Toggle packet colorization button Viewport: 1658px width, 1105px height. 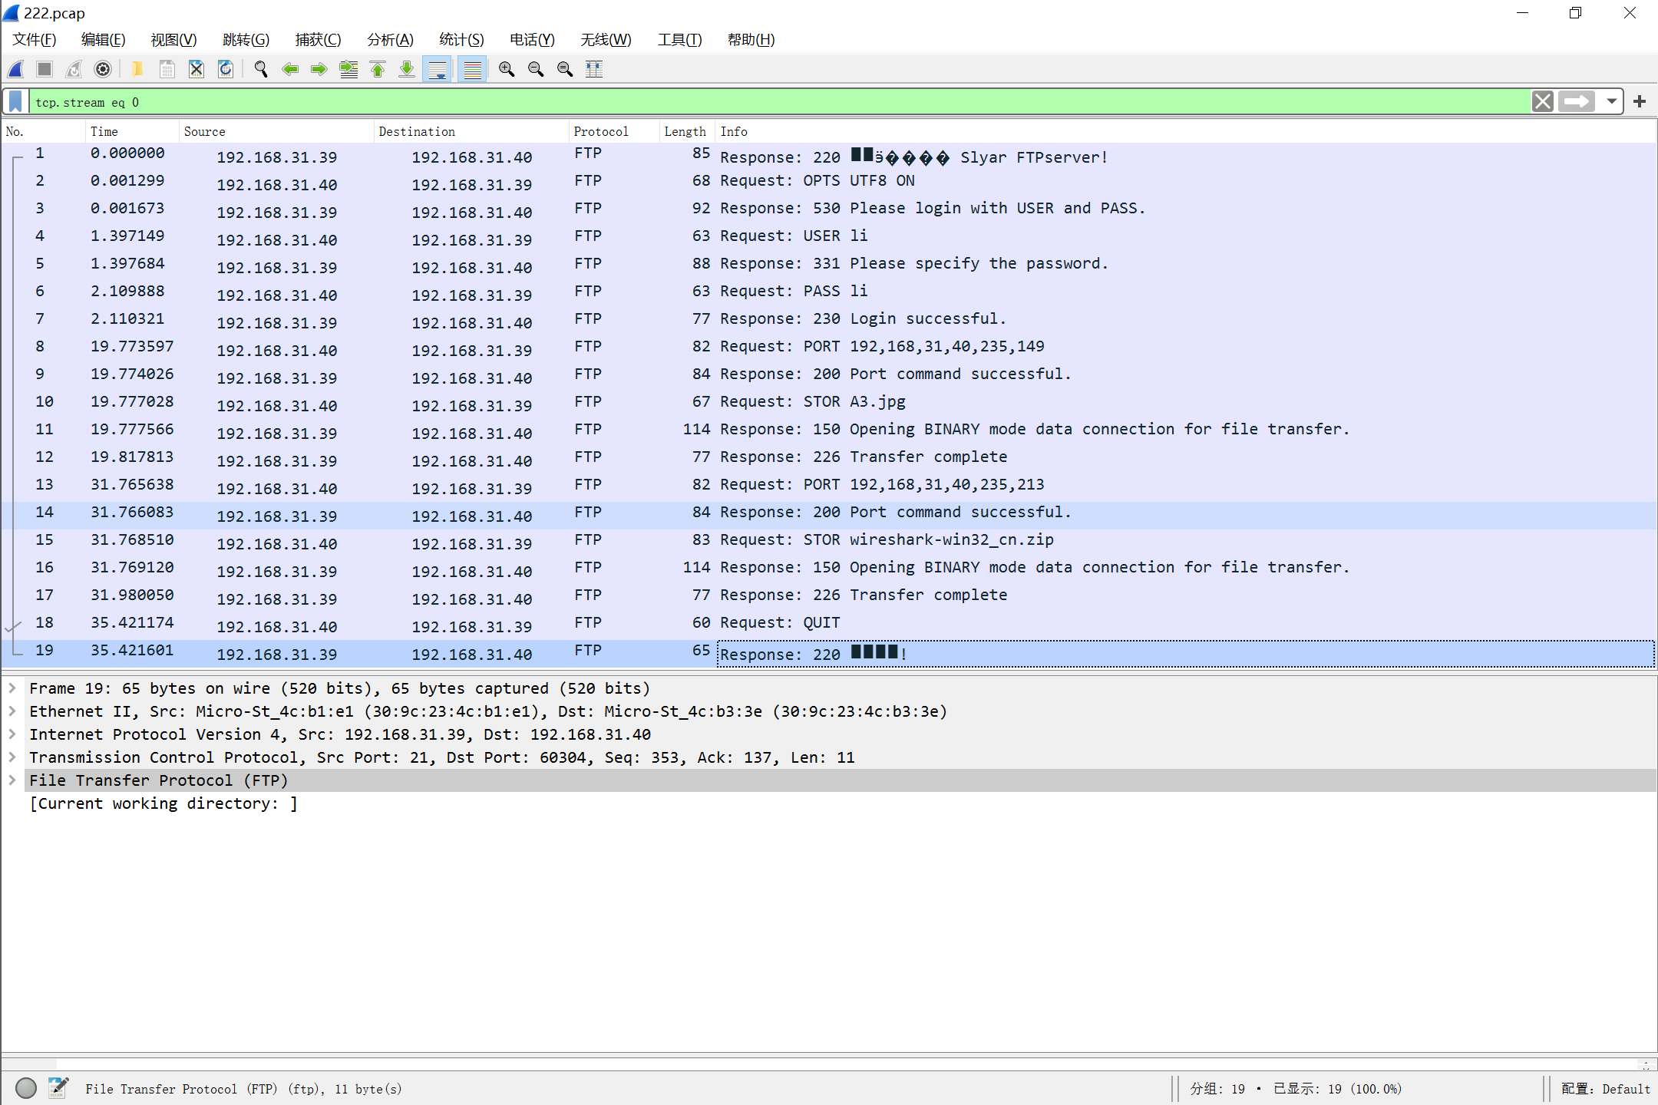click(473, 69)
